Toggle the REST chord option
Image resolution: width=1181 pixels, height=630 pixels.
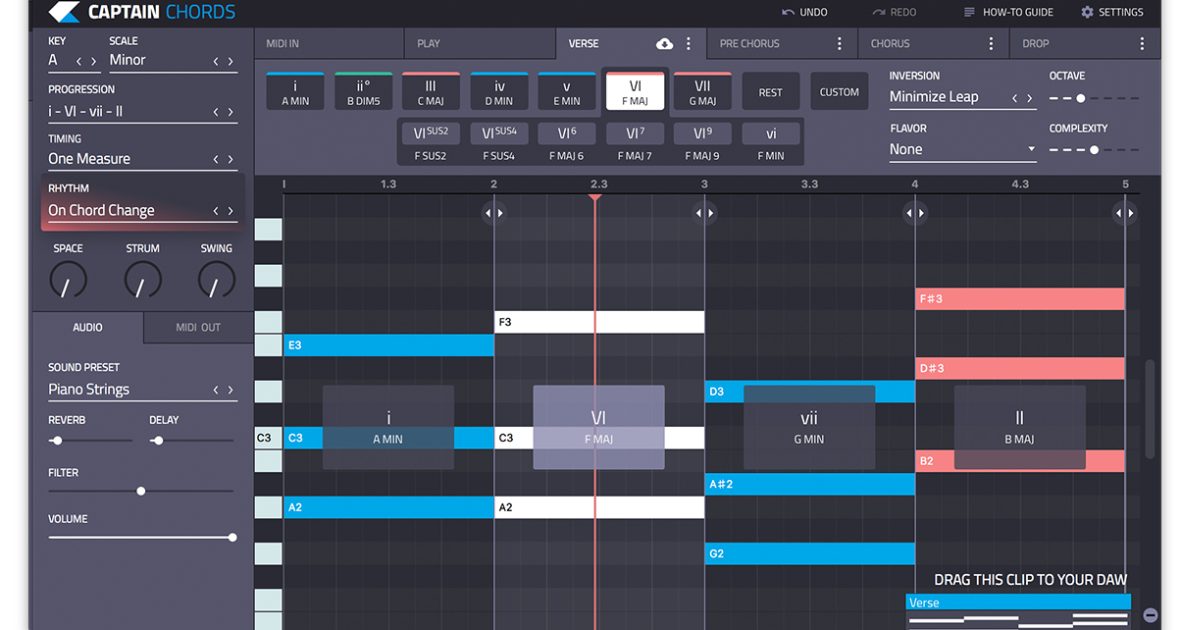pyautogui.click(x=771, y=90)
